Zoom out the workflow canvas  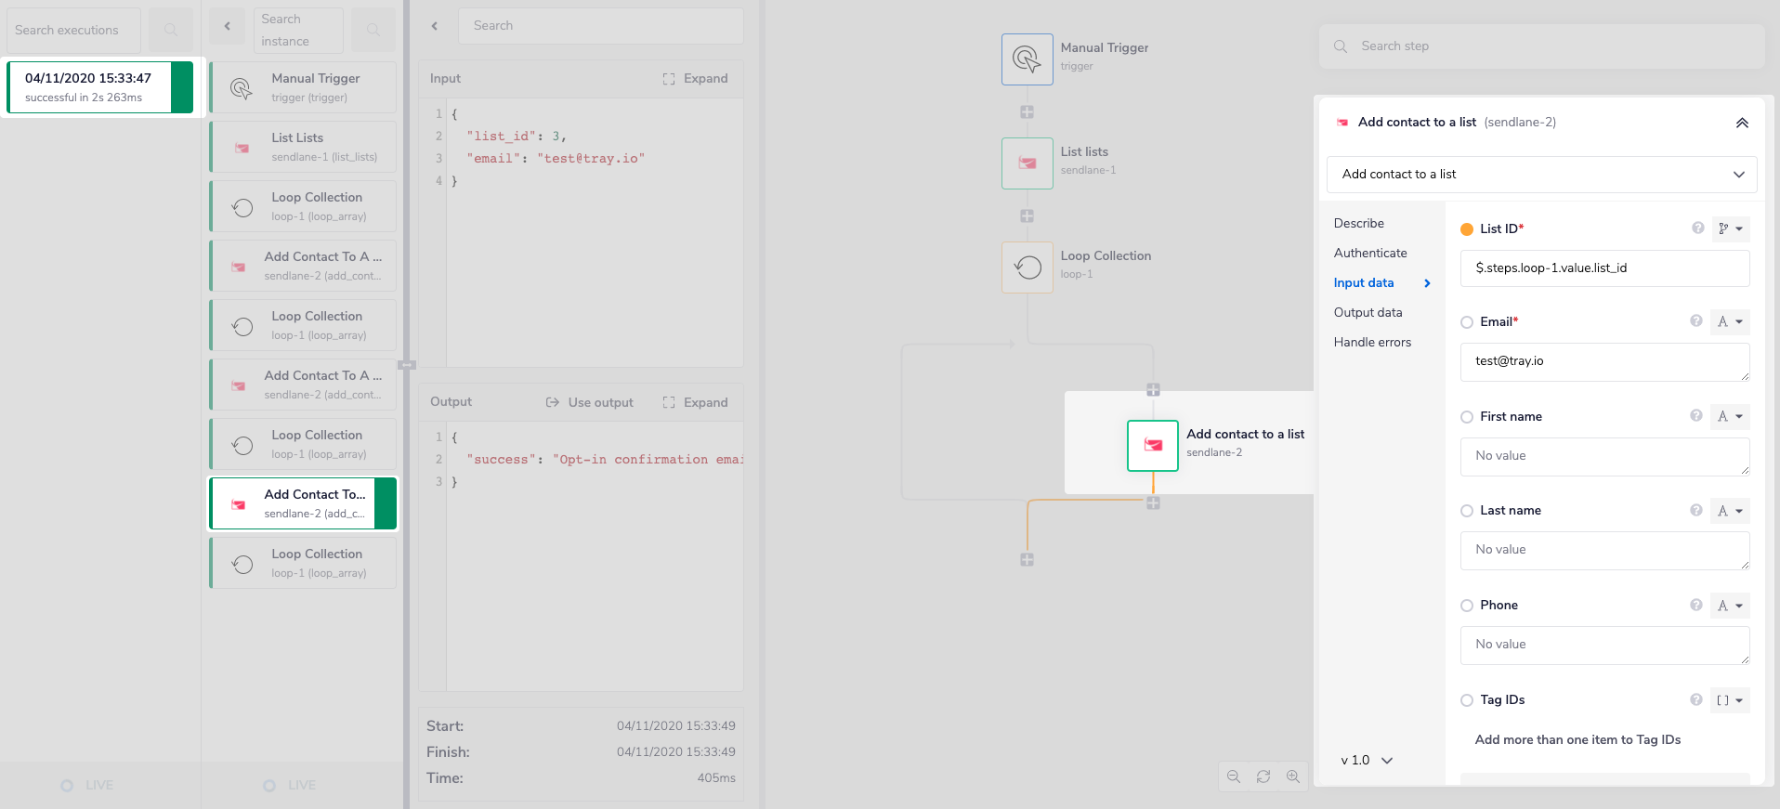(1234, 776)
